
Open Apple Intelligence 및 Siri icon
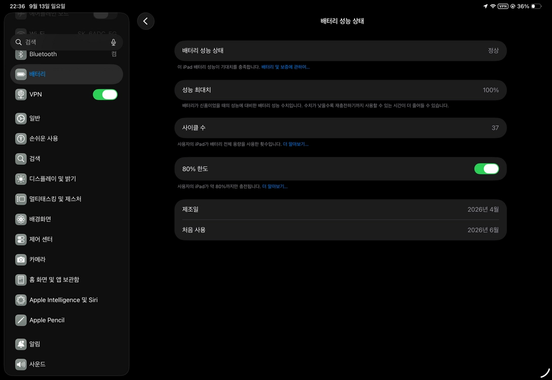pyautogui.click(x=21, y=300)
